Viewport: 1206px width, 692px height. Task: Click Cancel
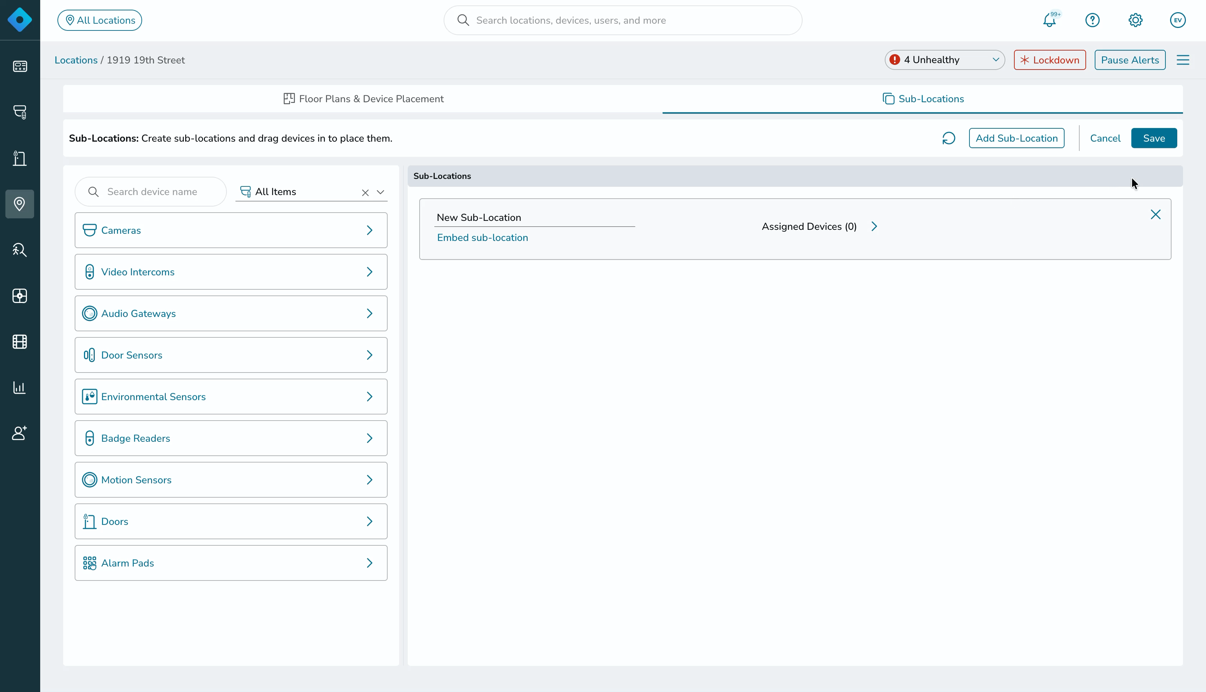click(1105, 138)
